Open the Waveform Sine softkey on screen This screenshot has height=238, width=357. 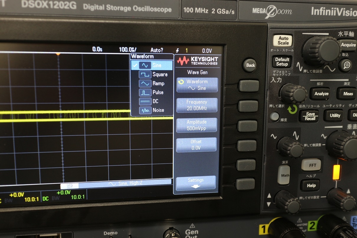[x=197, y=85]
